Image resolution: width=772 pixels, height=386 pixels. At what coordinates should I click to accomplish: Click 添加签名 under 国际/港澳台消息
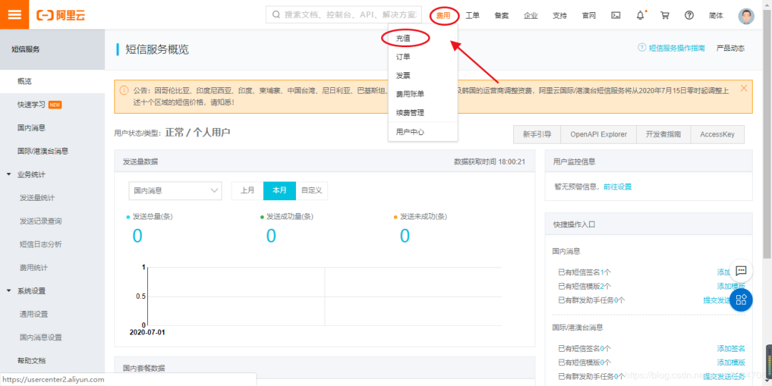click(731, 349)
